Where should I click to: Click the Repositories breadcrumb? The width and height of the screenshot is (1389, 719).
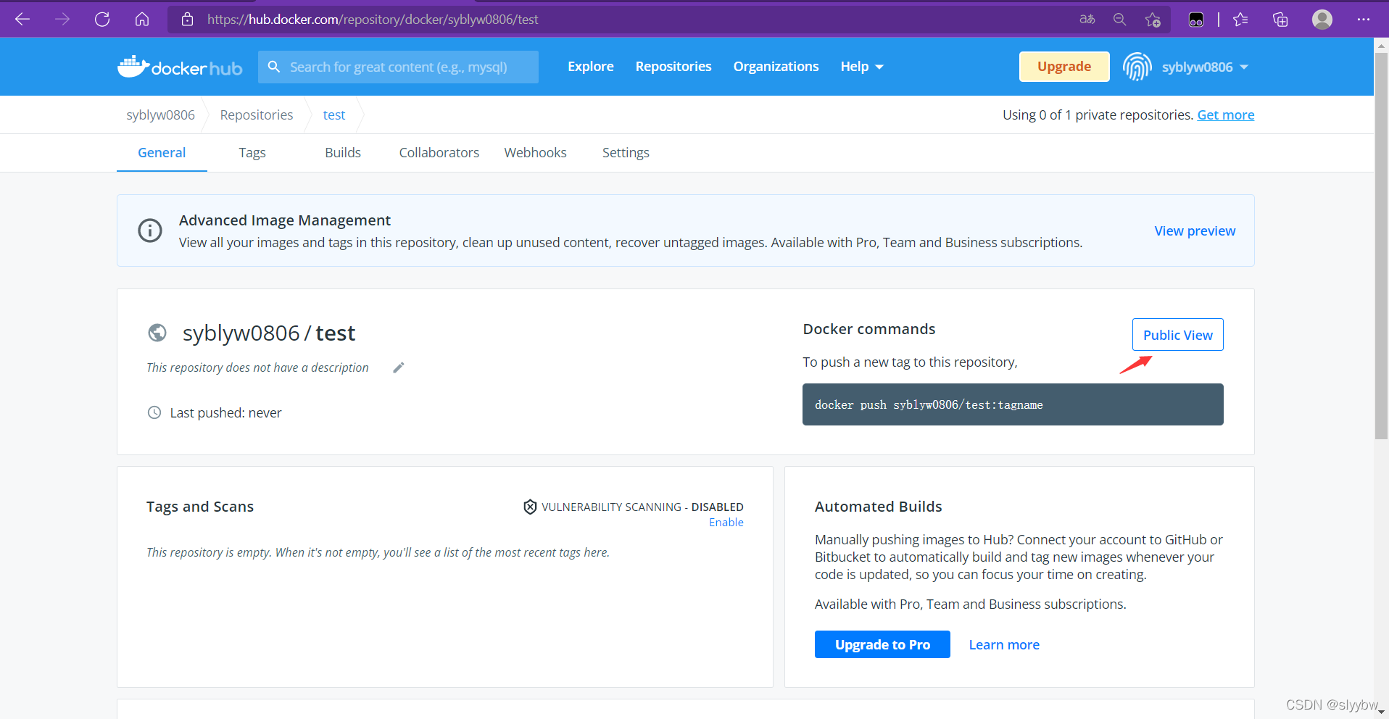(257, 115)
